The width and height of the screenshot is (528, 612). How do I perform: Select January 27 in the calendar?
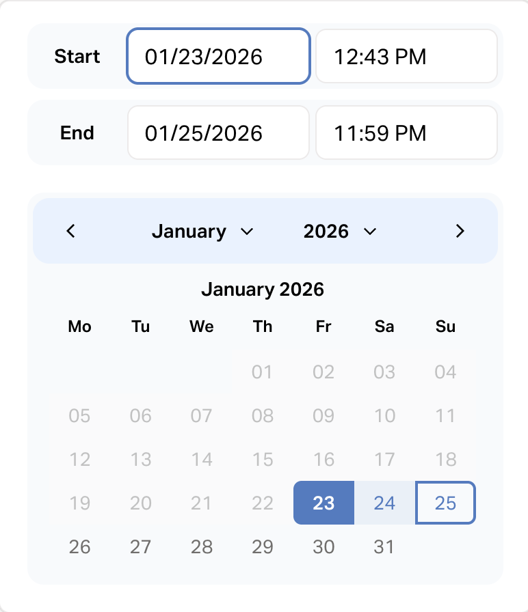point(141,547)
